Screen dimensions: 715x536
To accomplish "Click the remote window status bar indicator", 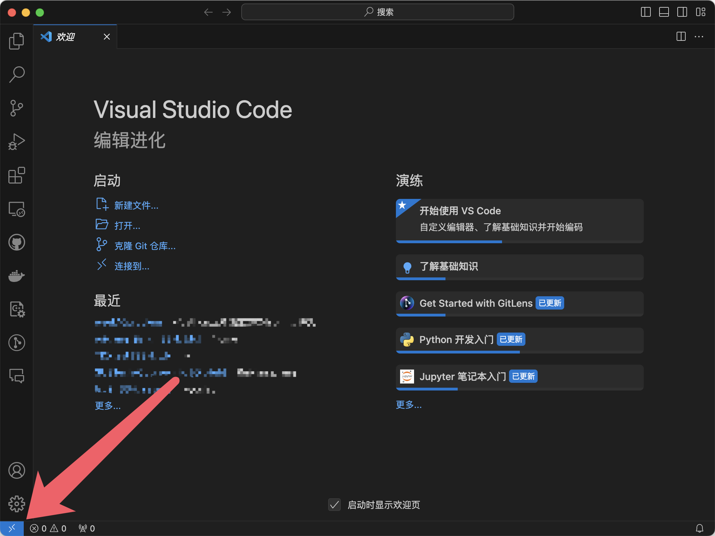I will tap(12, 528).
